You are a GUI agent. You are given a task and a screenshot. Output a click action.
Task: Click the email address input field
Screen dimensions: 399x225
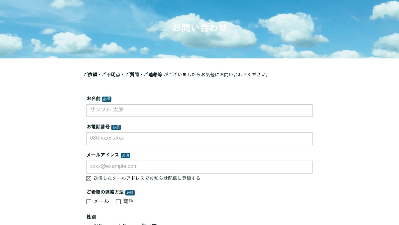tap(199, 167)
